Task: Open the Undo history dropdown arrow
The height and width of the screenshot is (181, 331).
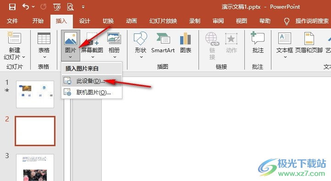Action: (x=33, y=7)
